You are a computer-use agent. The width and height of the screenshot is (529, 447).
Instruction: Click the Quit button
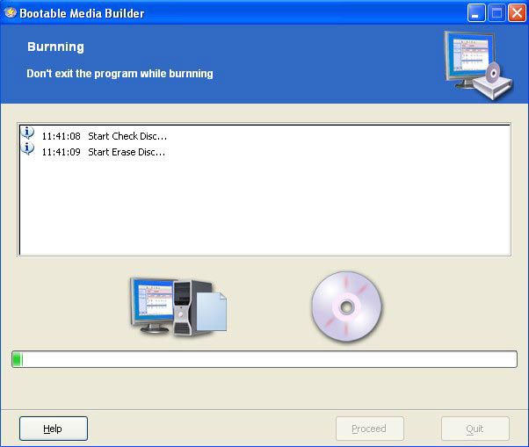point(475,429)
